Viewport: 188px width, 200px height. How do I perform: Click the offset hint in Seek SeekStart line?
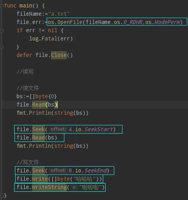click(x=58, y=129)
